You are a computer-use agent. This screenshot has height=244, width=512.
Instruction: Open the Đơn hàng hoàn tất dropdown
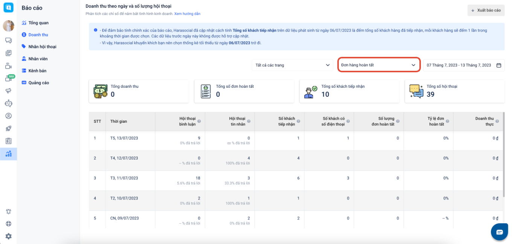[378, 65]
